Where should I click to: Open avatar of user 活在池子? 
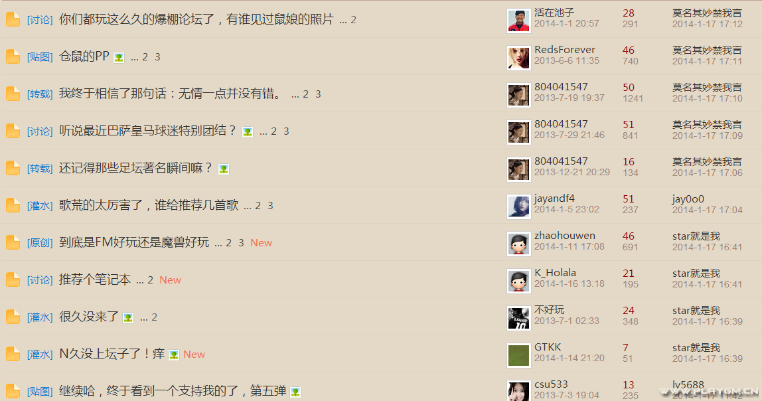point(518,21)
